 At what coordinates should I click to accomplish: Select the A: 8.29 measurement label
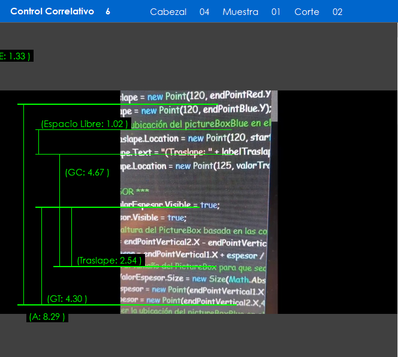click(x=47, y=317)
